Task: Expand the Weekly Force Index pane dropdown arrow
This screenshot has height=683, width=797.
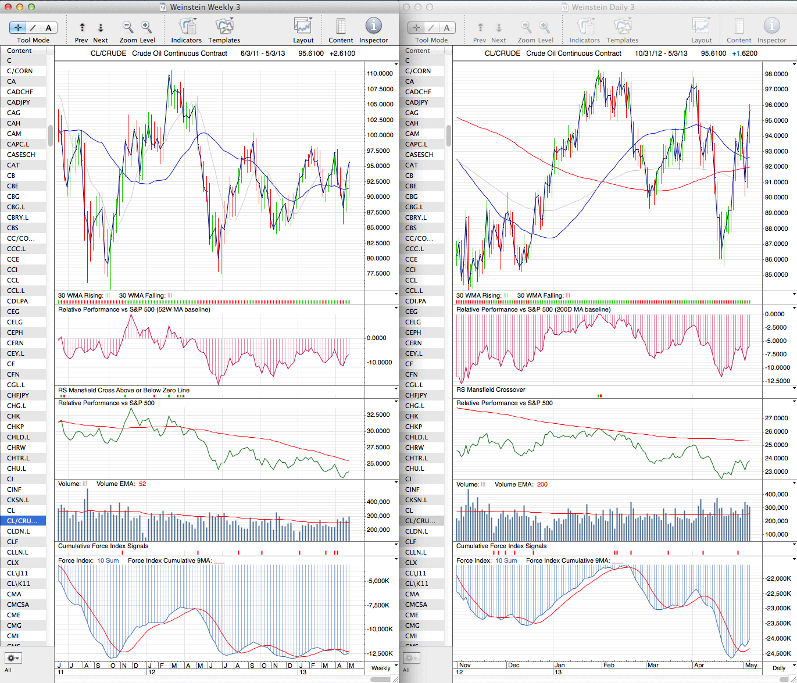Action: pyautogui.click(x=396, y=560)
